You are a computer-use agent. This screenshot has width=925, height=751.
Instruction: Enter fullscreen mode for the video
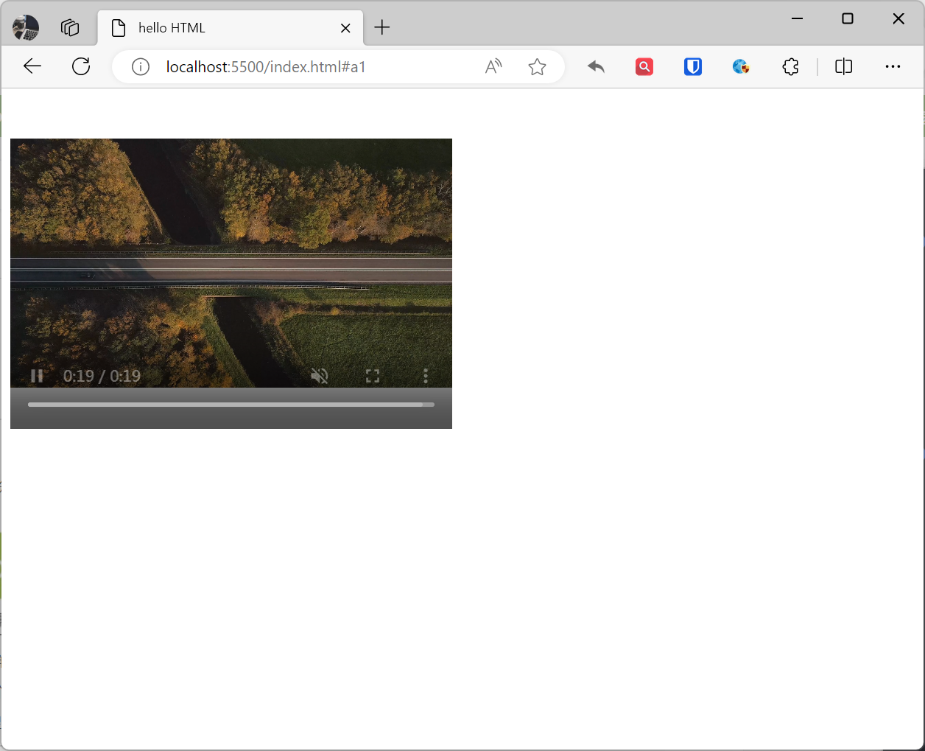(373, 376)
